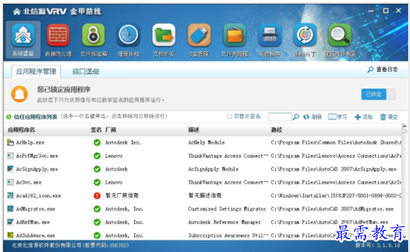Select the AcSvc.exe row name
Image resolution: width=410 pixels, height=252 pixels.
tap(28, 182)
